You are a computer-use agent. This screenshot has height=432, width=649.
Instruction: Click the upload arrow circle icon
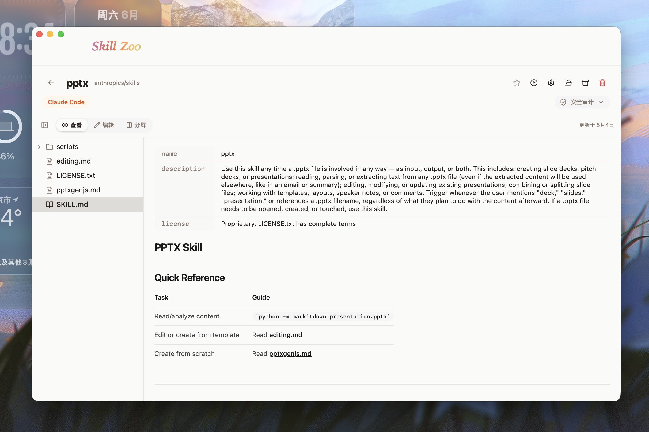[x=534, y=83]
